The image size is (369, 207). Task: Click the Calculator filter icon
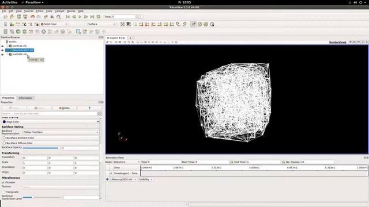5,32
